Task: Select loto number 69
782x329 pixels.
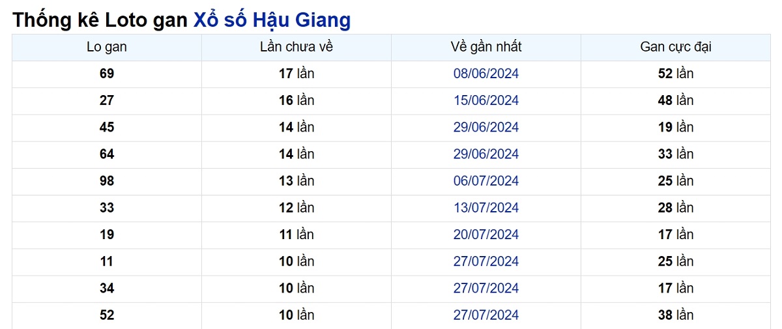Action: click(x=107, y=74)
